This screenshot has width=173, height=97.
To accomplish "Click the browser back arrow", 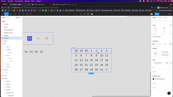I will pos(3,8).
